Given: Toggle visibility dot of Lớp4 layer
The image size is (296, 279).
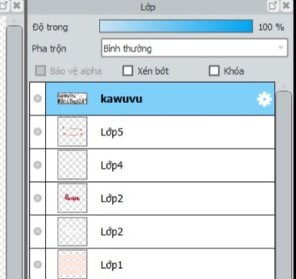Looking at the screenshot, I should [x=38, y=165].
